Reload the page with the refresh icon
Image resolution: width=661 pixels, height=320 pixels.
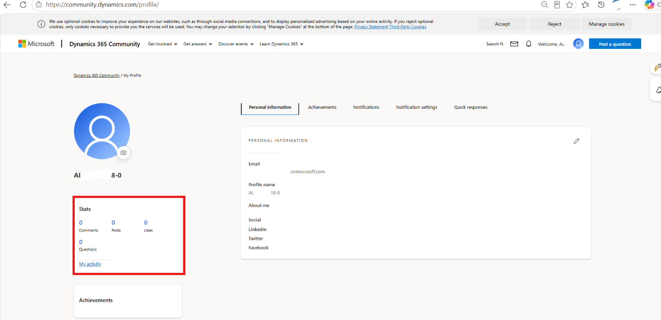pos(23,4)
